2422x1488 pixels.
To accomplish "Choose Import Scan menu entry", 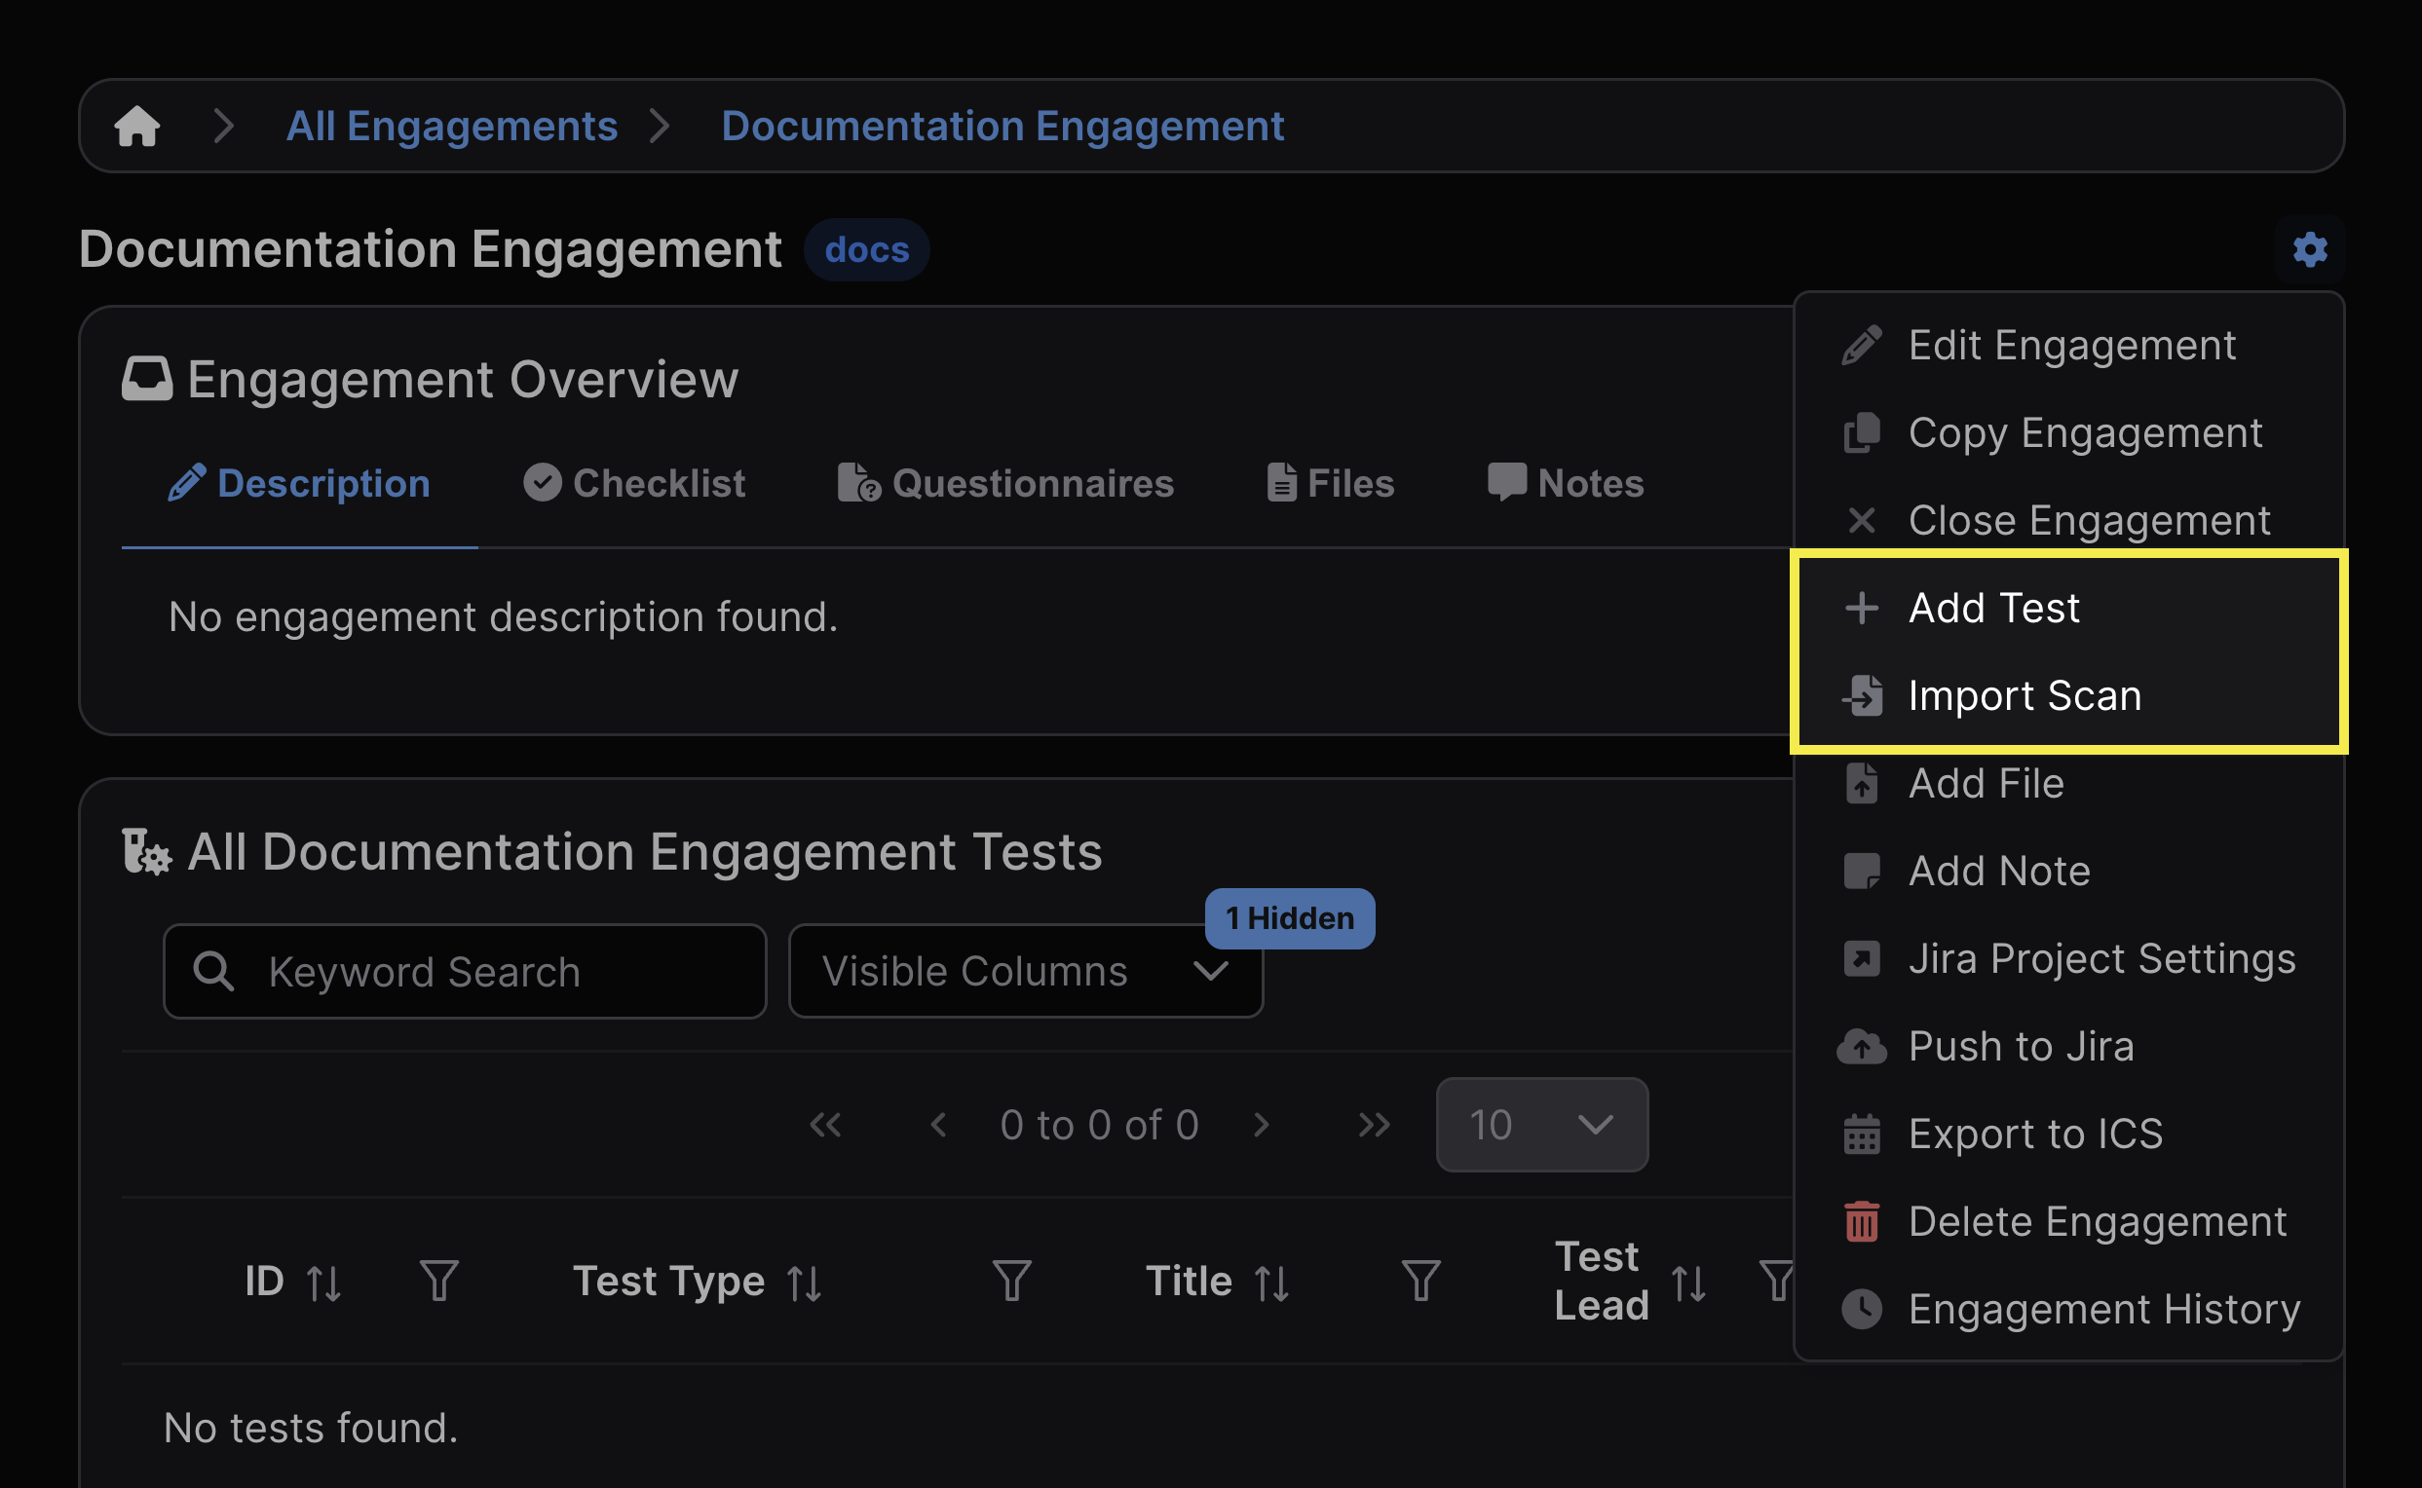I will [2025, 695].
